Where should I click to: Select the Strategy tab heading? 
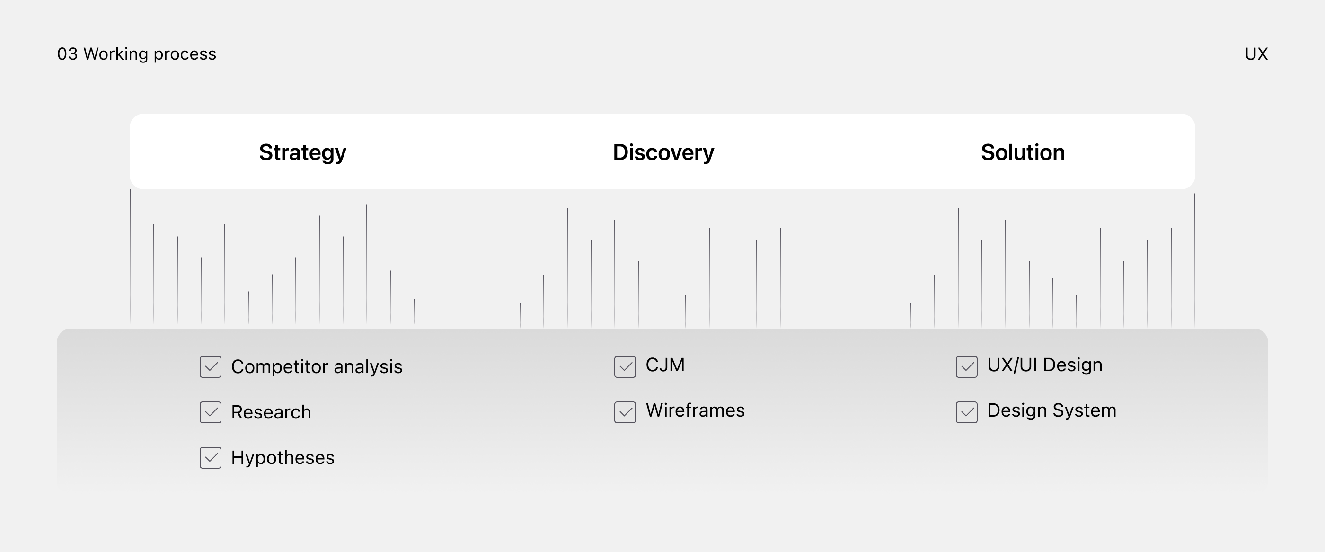[302, 153]
